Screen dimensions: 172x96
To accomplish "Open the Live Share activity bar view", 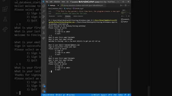I will coord(44,38).
